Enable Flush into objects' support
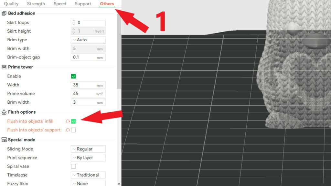 coord(73,130)
